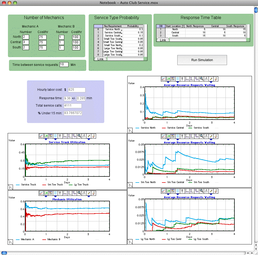This screenshot has width=258, height=255.
Task: Toggle key icon in Lg Tow plot
Action: (182, 191)
